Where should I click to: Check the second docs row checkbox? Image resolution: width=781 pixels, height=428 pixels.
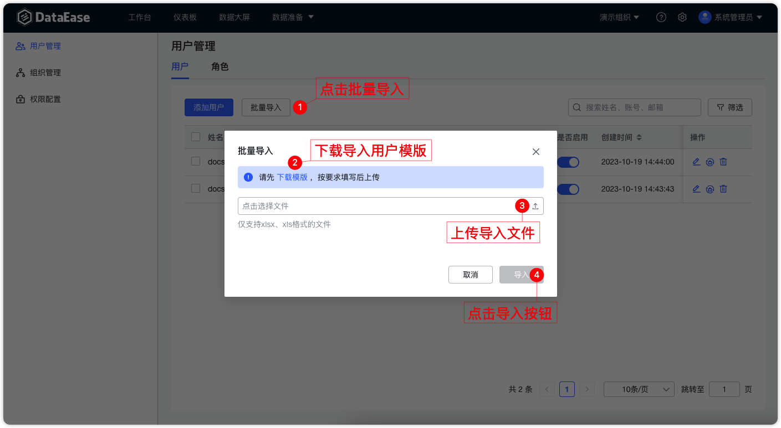[196, 189]
